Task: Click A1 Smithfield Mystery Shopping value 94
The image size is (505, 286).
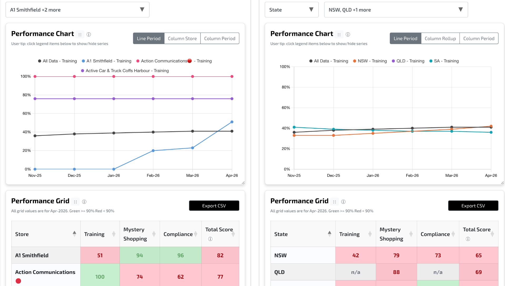Action: click(x=140, y=255)
